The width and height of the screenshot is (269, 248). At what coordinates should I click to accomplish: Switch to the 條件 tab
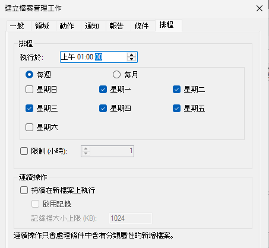click(x=143, y=26)
